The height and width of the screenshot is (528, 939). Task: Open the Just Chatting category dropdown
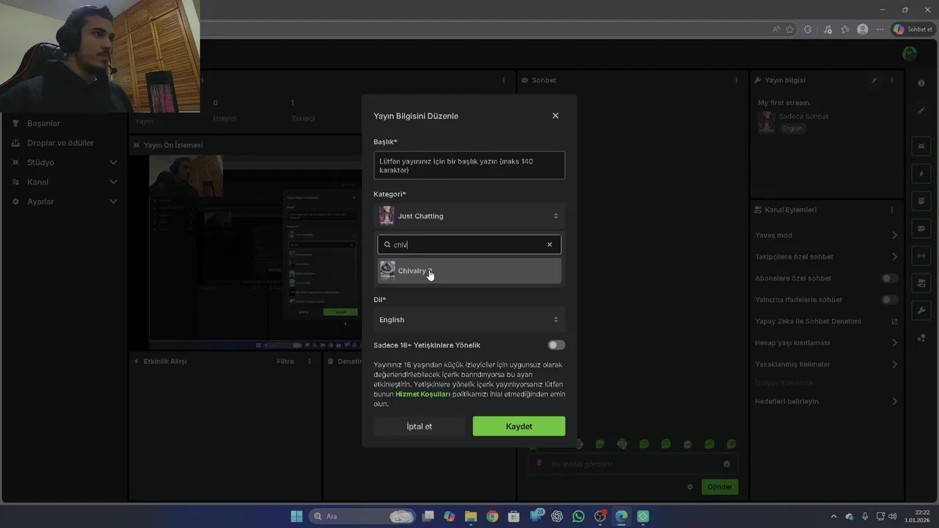469,216
